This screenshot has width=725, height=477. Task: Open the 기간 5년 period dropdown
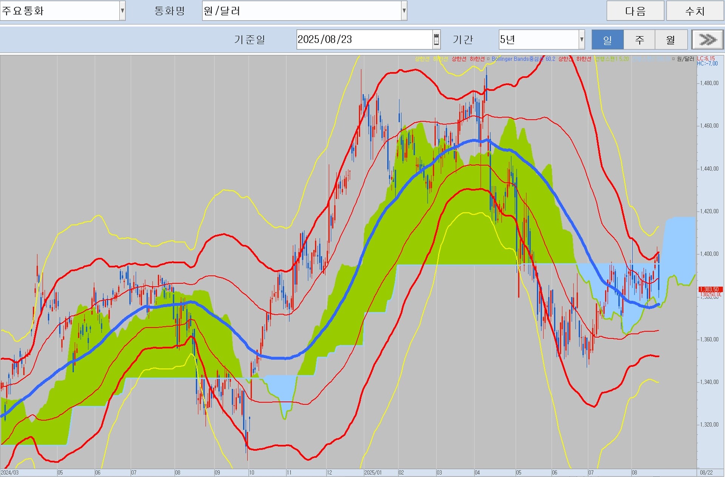click(x=582, y=40)
